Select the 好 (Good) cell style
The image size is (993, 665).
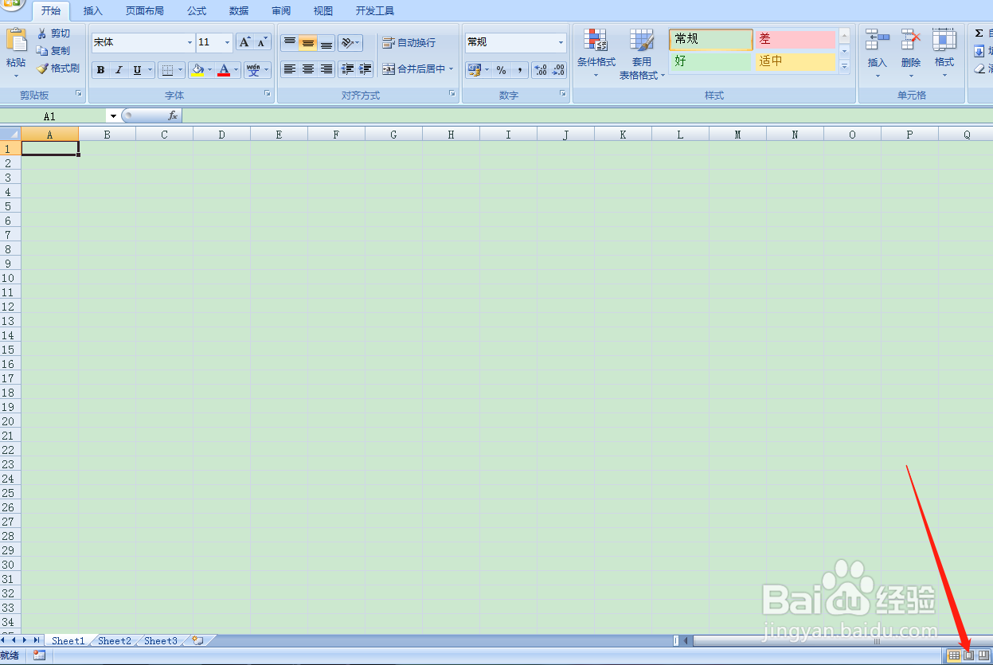(x=711, y=61)
